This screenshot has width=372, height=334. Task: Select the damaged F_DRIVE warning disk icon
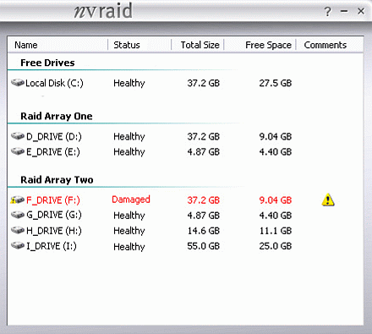(x=17, y=200)
